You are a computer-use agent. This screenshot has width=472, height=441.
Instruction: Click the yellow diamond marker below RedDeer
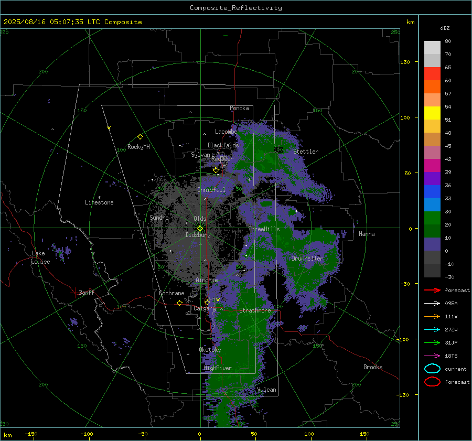tap(216, 170)
